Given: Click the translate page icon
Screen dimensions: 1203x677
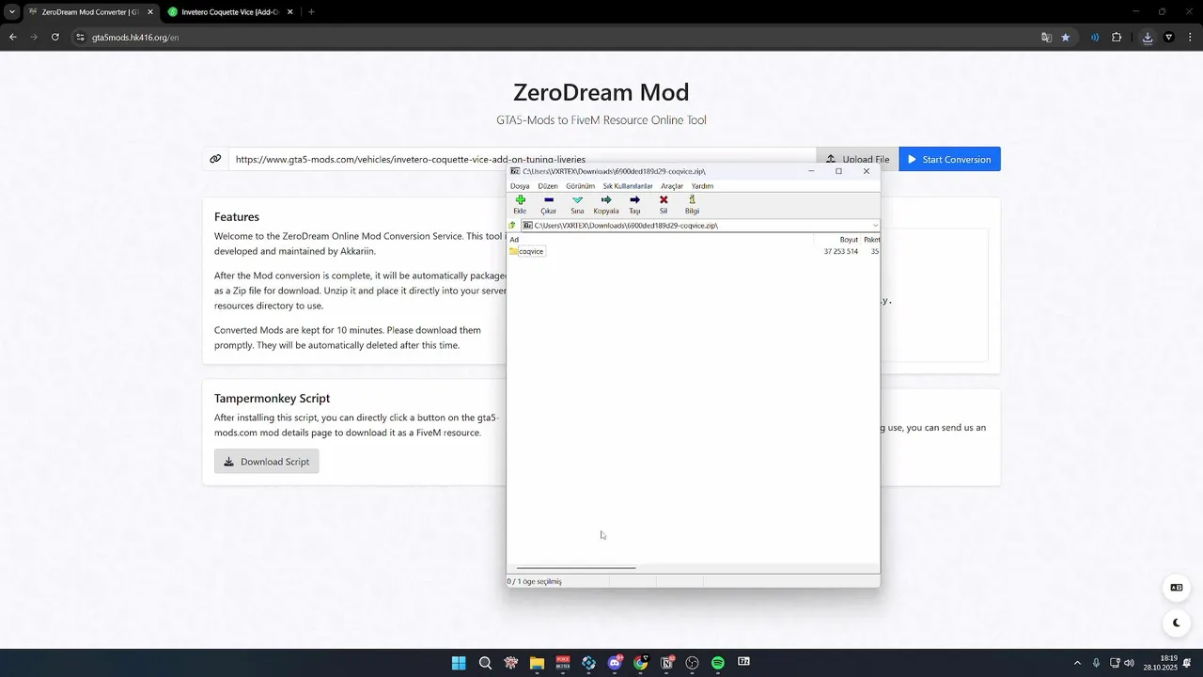Looking at the screenshot, I should [x=1046, y=38].
